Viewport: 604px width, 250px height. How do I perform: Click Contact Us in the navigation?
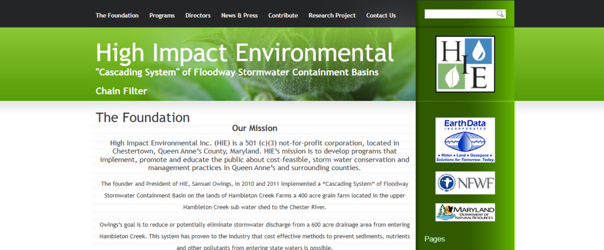point(381,15)
